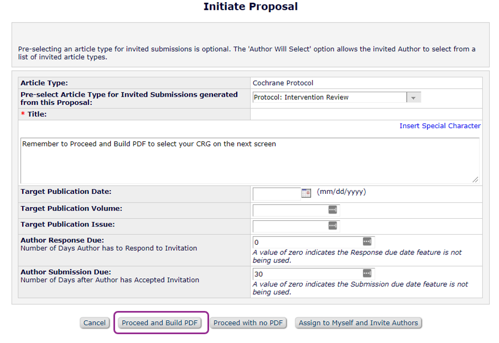Choose Proceed with no PDF
Screen dimensions: 499x343
(248, 323)
